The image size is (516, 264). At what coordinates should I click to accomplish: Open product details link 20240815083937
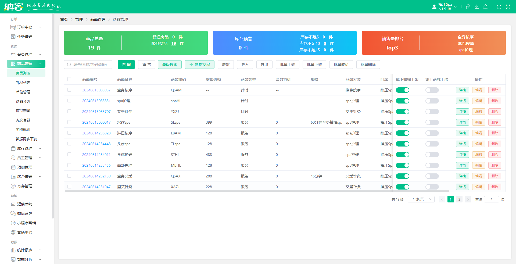pyautogui.click(x=96, y=90)
